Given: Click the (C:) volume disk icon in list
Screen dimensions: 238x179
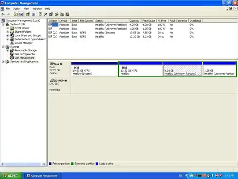Looking at the screenshot, I should (x=50, y=32).
